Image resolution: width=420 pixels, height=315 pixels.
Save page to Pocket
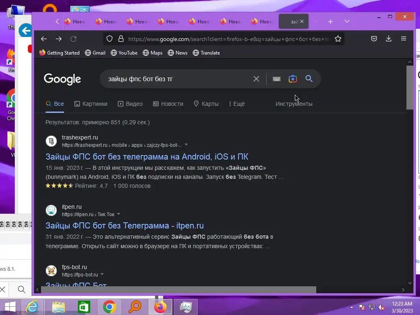(x=374, y=39)
